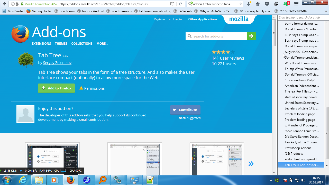Open the Most Visited bookmarks folder
Viewport: 329px width, 185px height.
click(x=13, y=11)
